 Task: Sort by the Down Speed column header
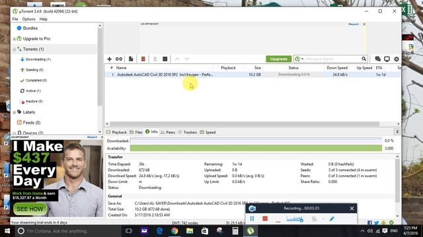coord(336,68)
